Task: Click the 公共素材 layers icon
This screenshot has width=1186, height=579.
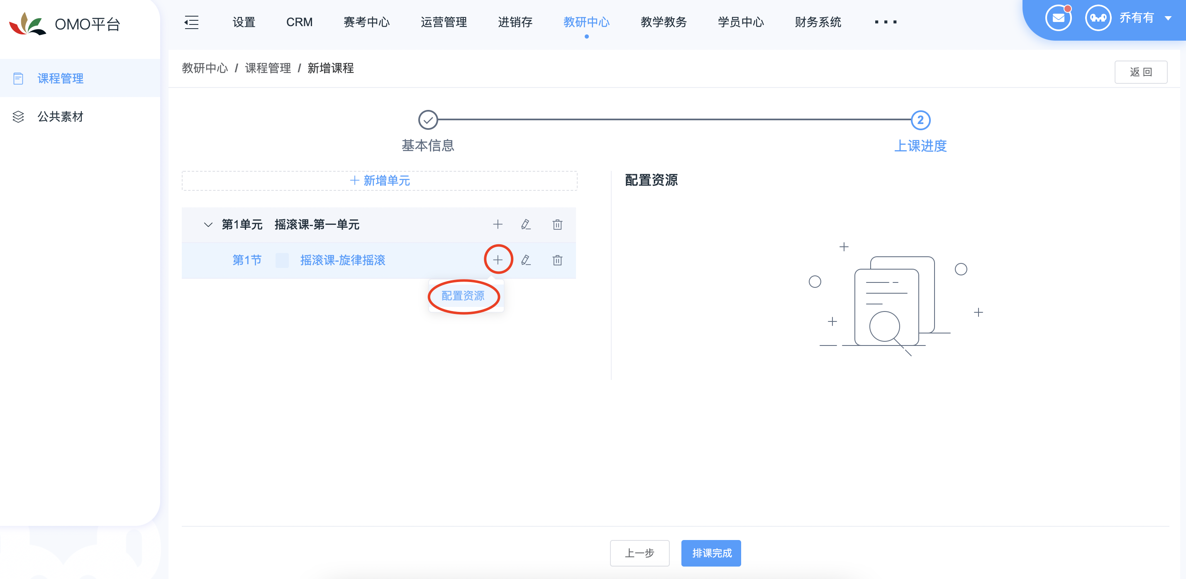Action: (x=18, y=117)
